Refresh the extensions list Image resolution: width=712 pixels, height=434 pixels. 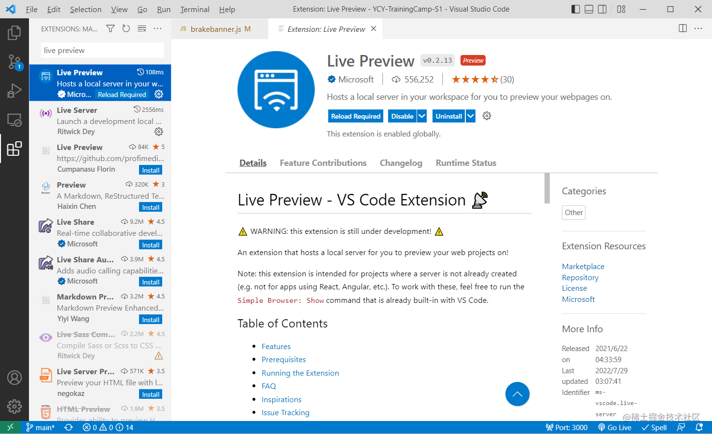[126, 29]
